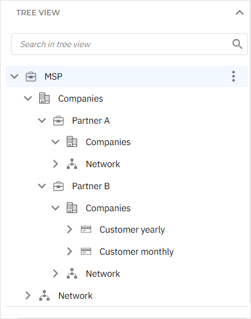Click the bottom MSP-level Network topology icon
This screenshot has height=319, width=251.
[x=44, y=296]
